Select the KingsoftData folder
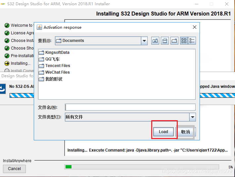 pos(57,53)
